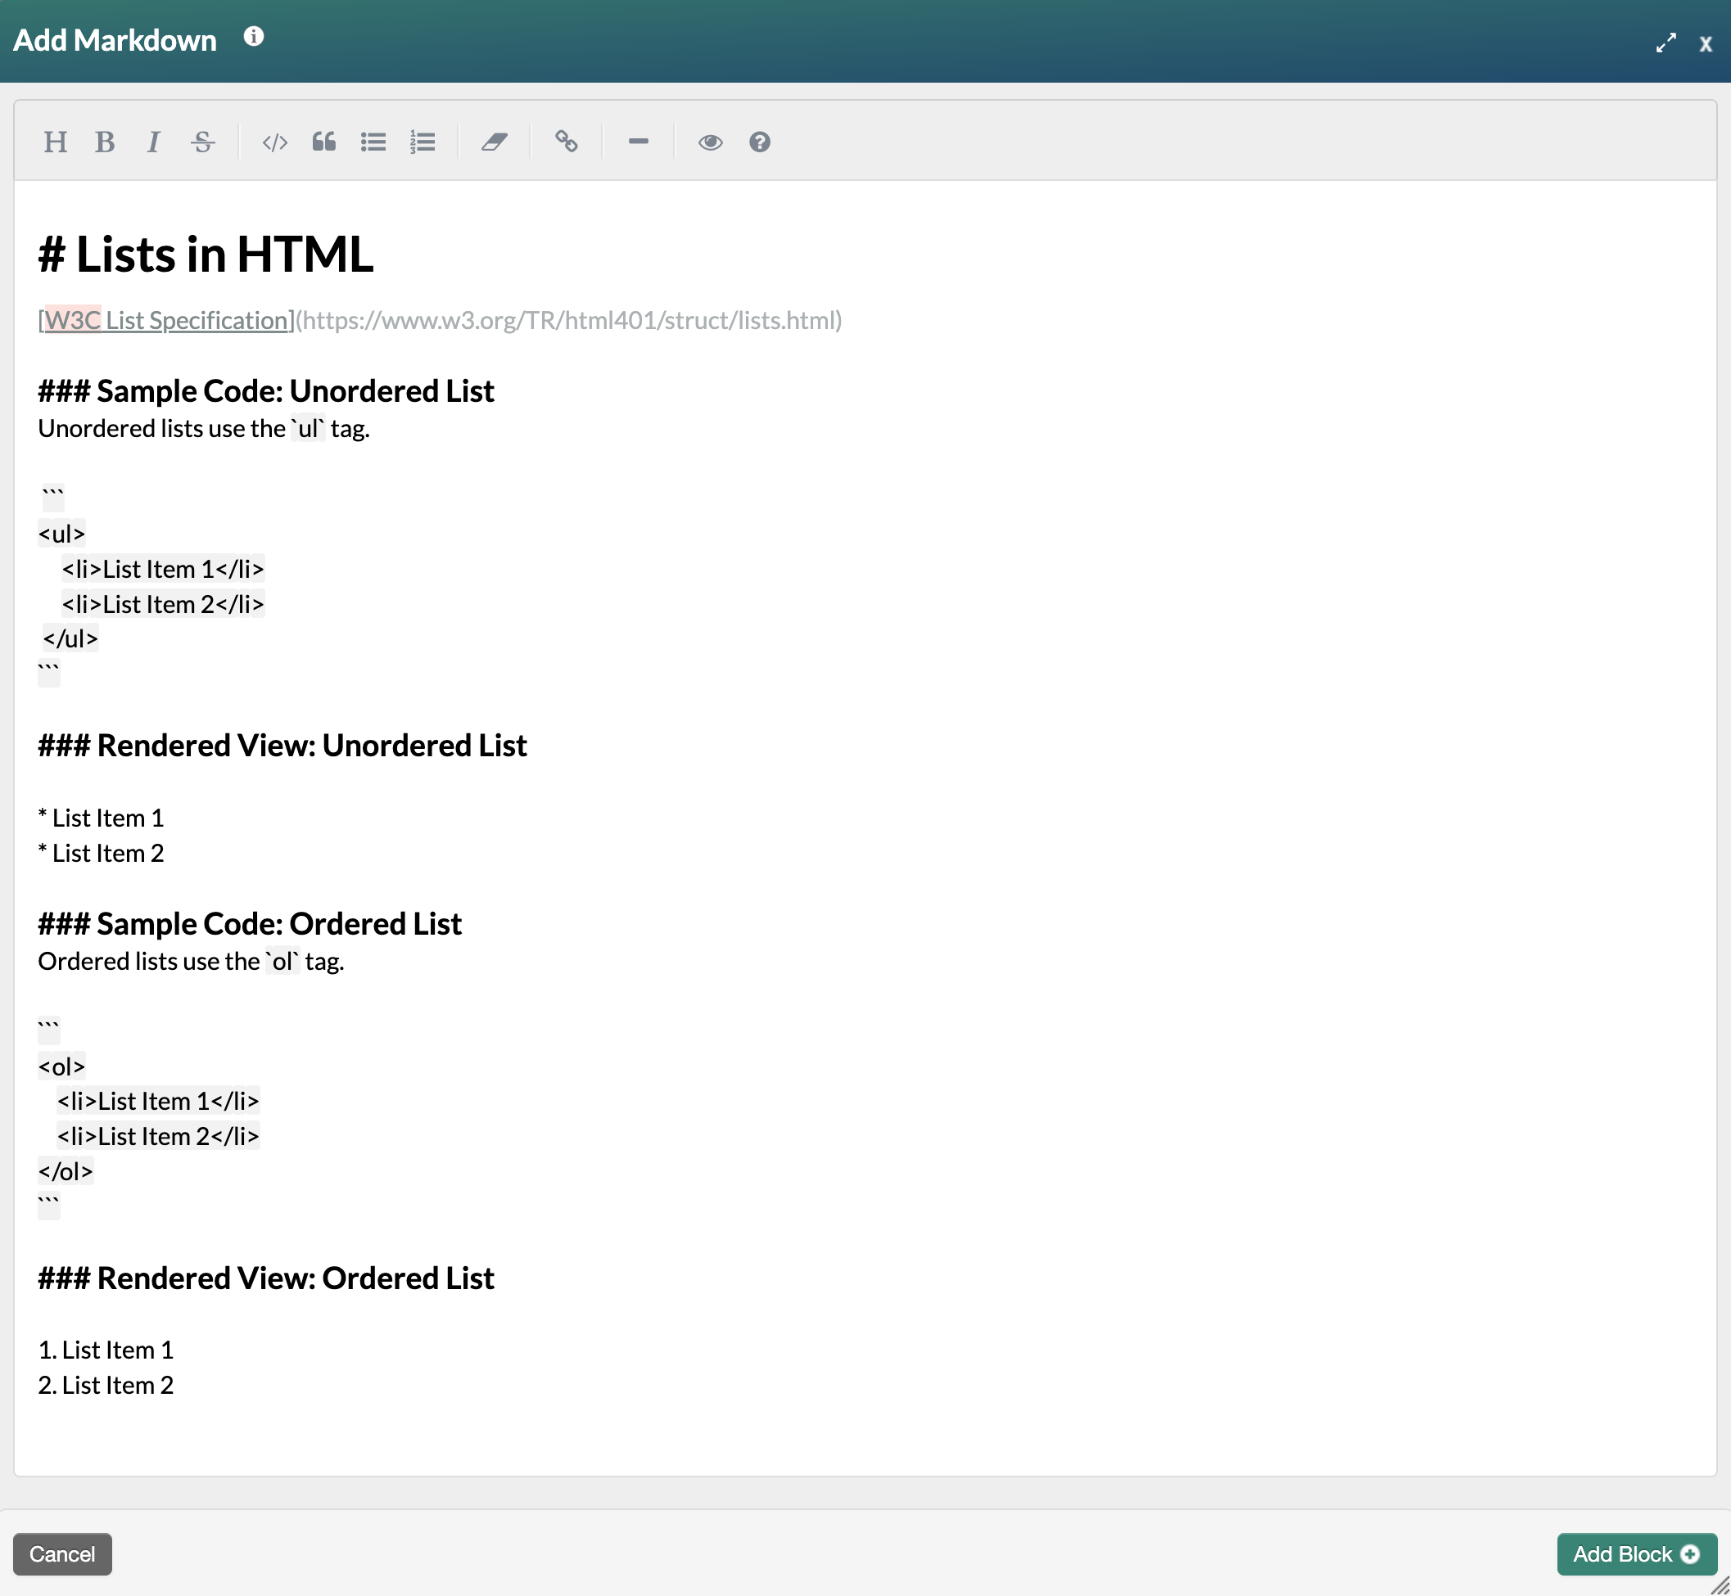Click the Add Block button
This screenshot has height=1596, width=1731.
pos(1637,1554)
